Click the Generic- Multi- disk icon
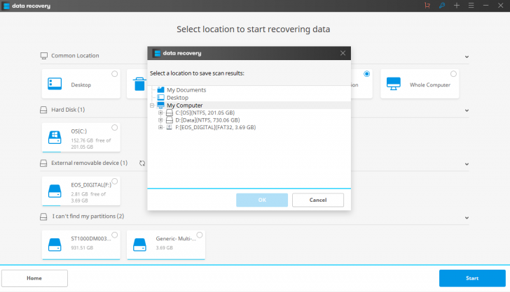The width and height of the screenshot is (510, 292). click(139, 244)
